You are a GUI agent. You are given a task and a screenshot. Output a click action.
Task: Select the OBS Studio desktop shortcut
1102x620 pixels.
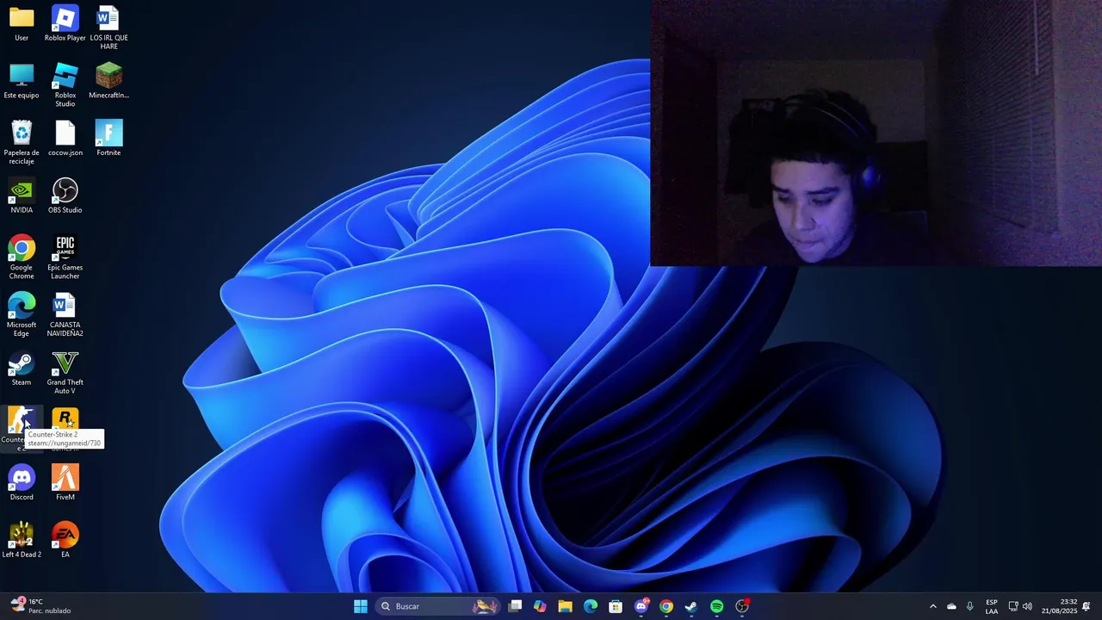65,196
